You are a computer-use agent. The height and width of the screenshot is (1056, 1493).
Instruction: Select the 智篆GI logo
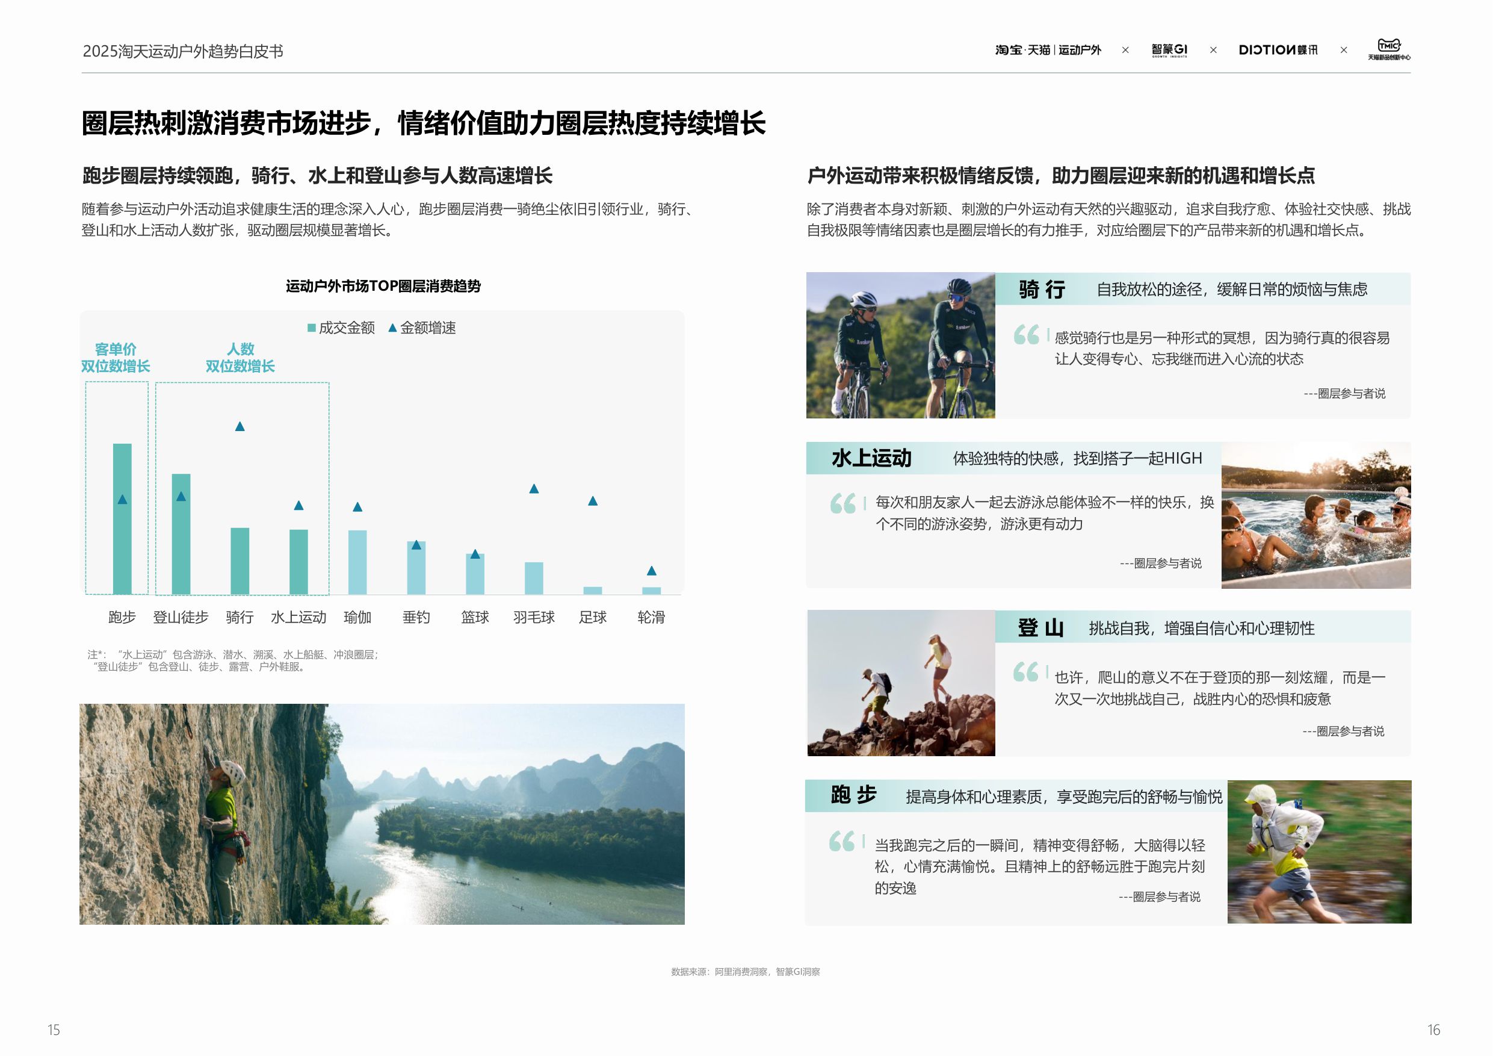pyautogui.click(x=1170, y=51)
